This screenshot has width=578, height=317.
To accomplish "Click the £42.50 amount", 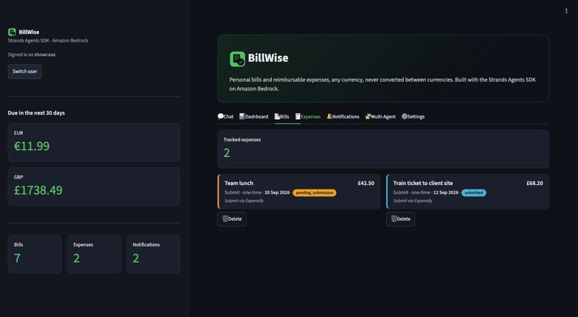I will coord(366,183).
